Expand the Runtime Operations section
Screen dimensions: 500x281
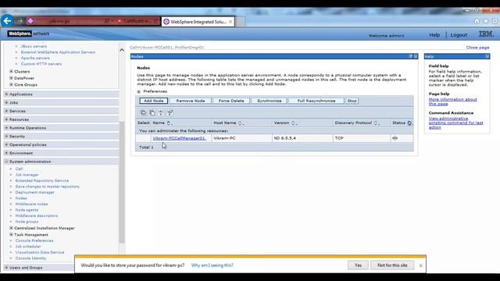(6, 128)
